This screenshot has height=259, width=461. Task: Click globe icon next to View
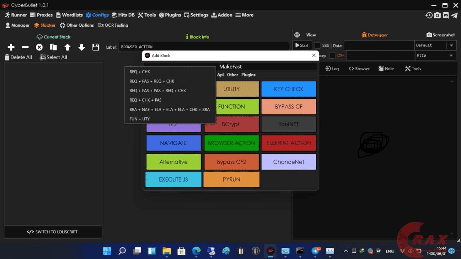tap(297, 35)
